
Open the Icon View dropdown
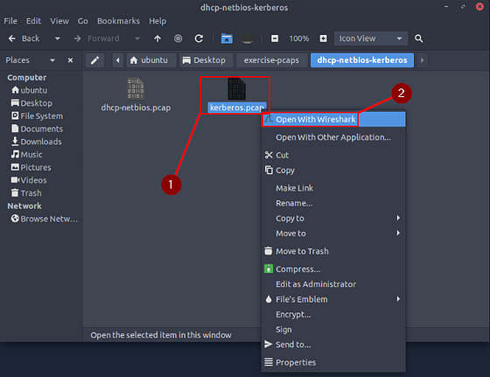371,38
